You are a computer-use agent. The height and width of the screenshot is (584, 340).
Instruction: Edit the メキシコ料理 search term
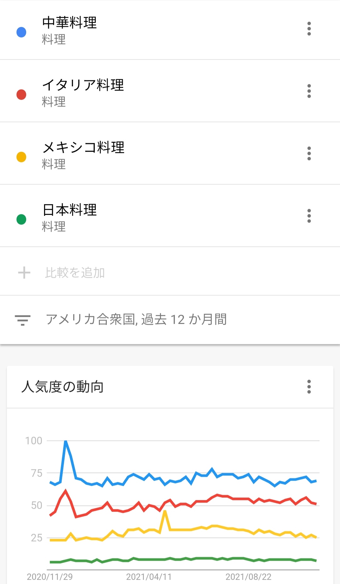click(83, 147)
